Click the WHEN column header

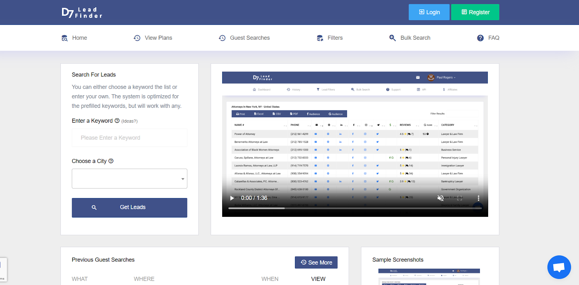point(270,279)
